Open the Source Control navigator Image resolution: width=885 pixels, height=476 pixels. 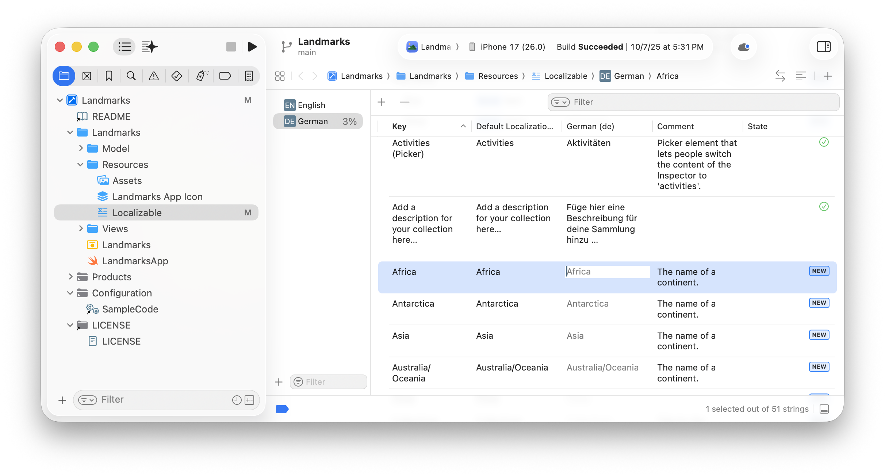[x=87, y=76]
